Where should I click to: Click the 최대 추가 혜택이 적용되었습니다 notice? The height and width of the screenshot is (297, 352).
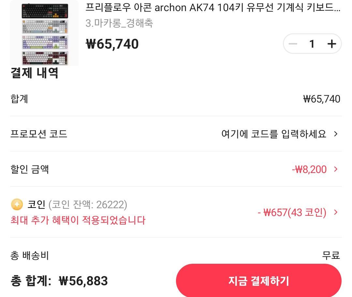tap(77, 221)
